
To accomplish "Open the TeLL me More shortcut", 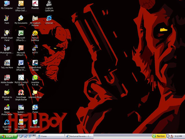I will click(7, 64).
